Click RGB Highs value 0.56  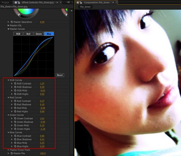point(42,94)
